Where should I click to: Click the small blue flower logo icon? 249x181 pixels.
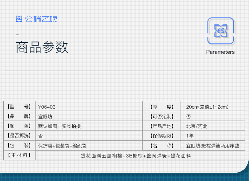pos(19,19)
